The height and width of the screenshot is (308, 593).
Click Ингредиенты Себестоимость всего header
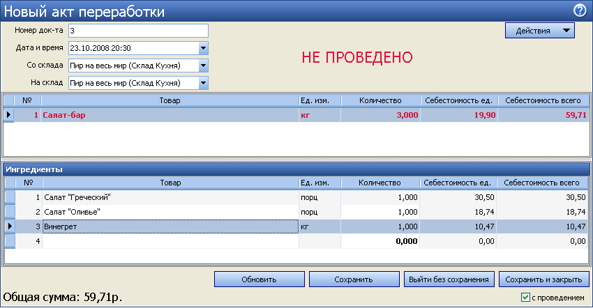click(542, 183)
